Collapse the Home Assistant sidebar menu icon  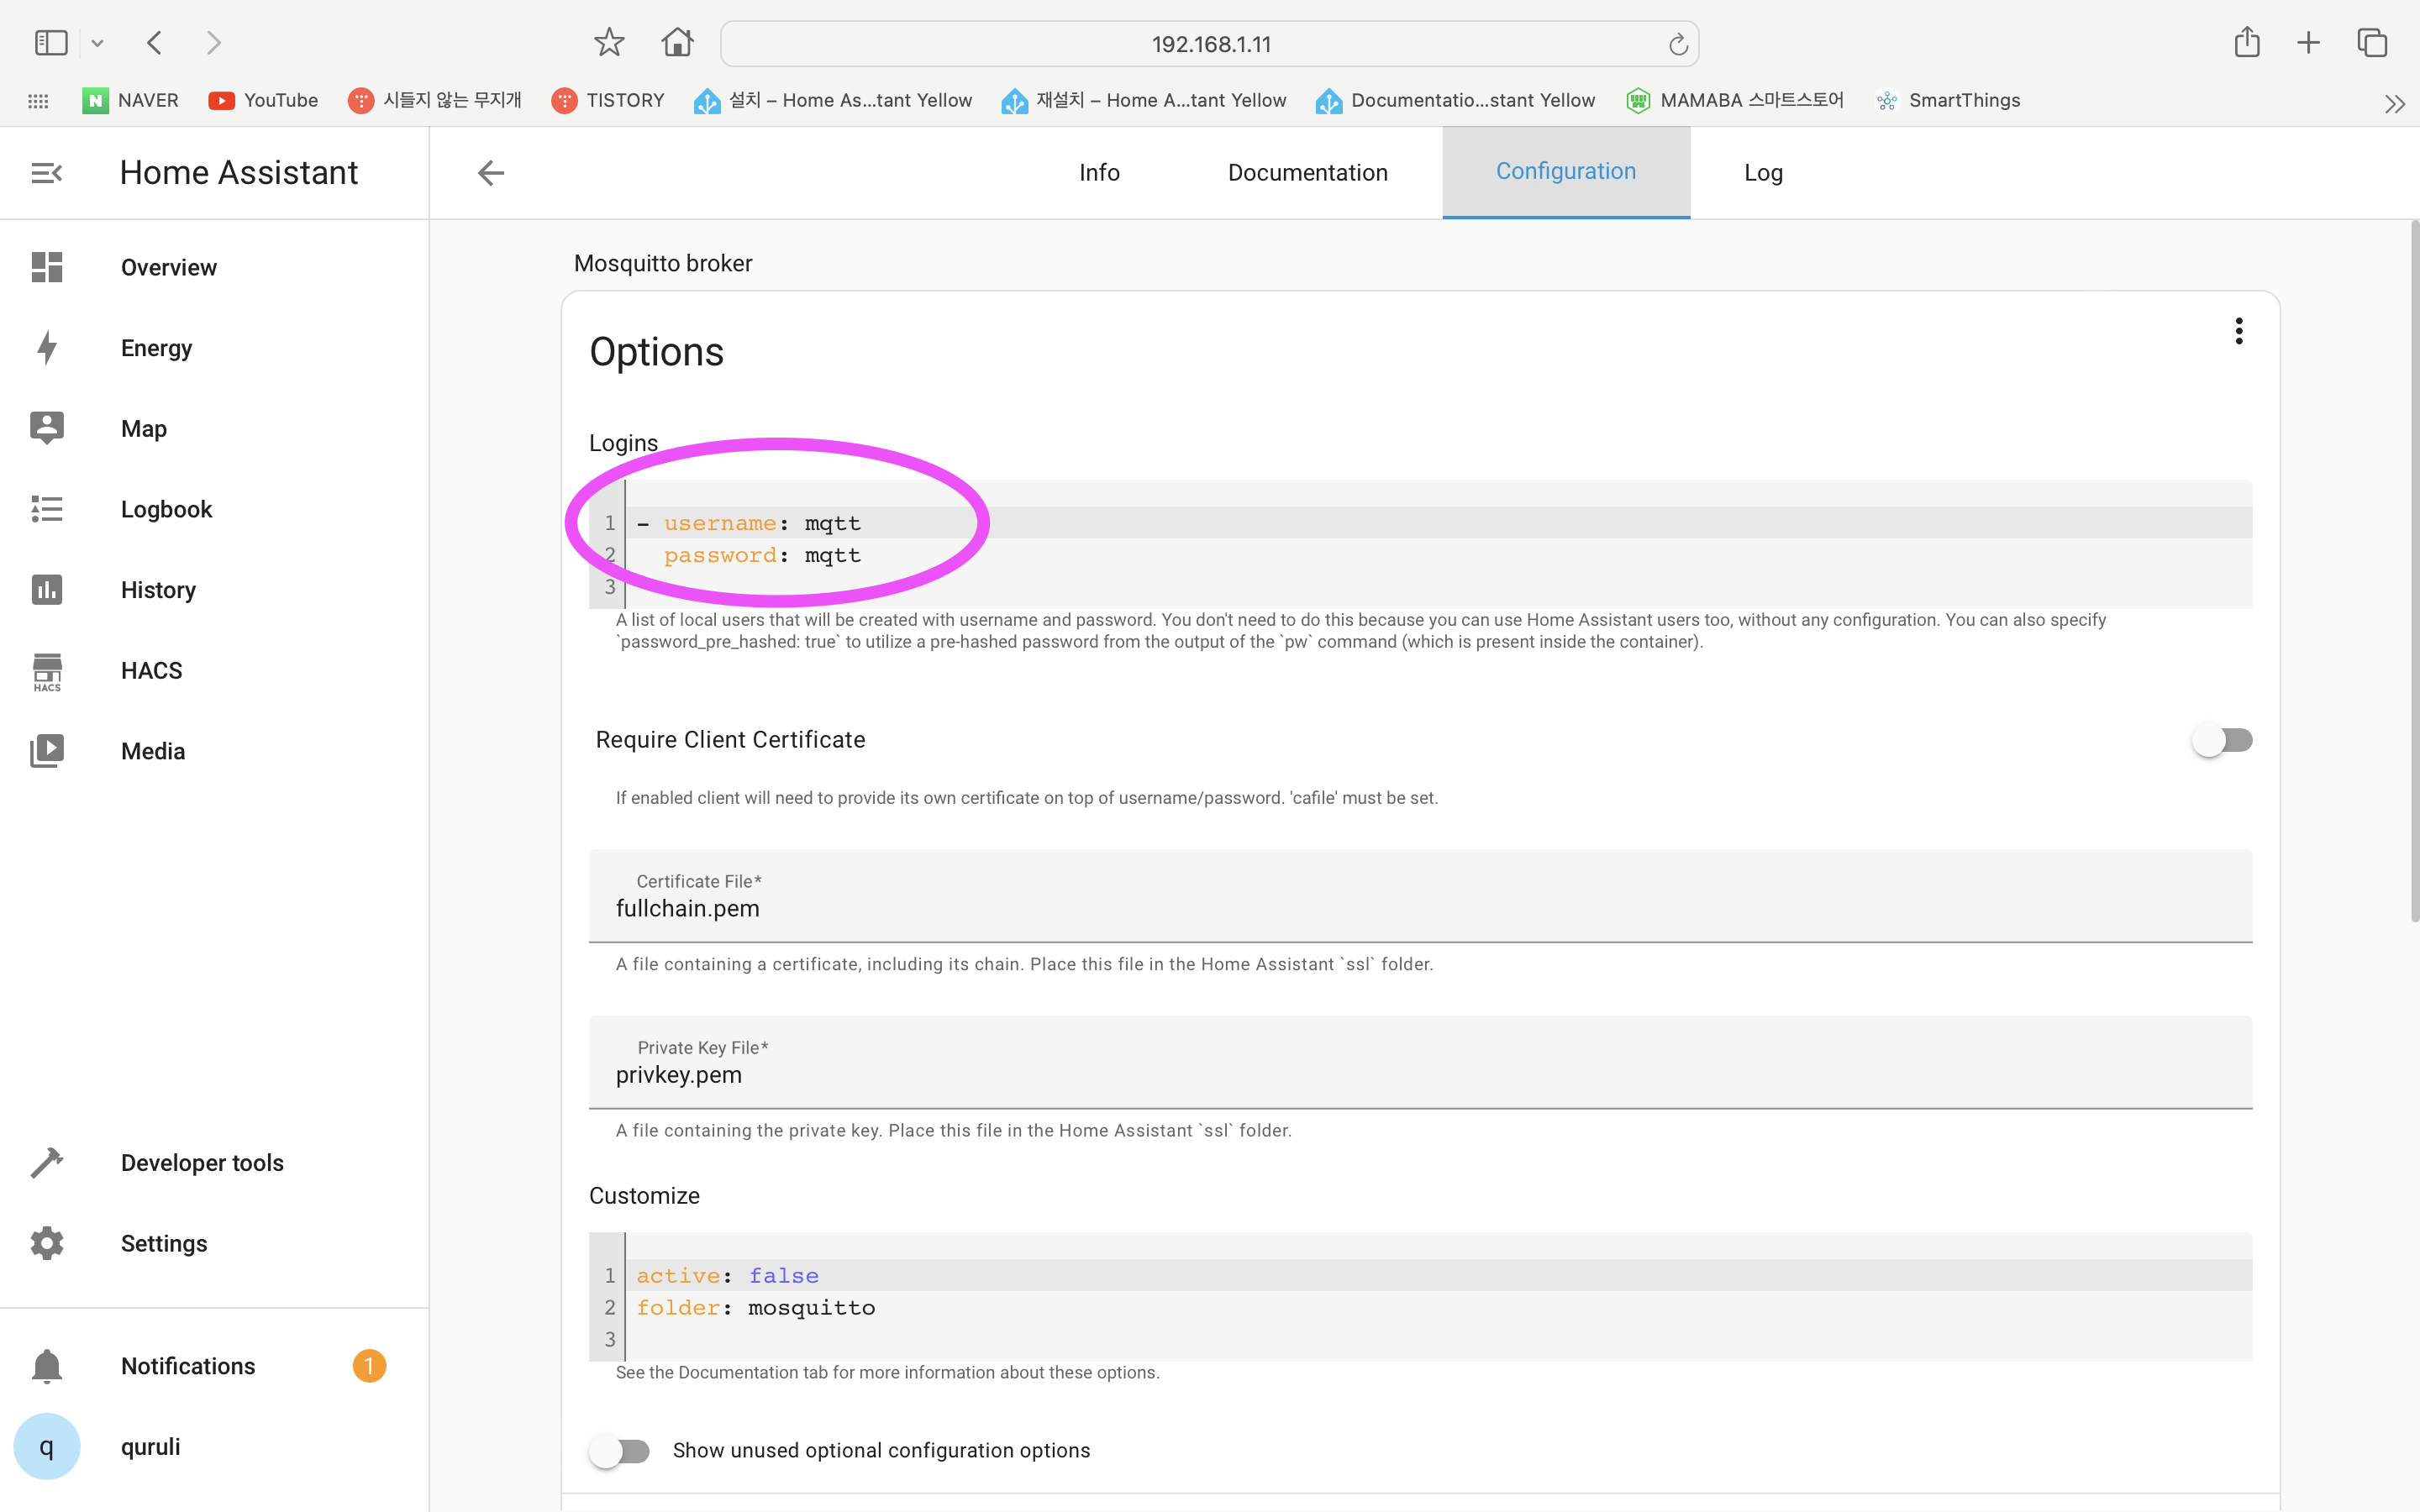click(46, 173)
